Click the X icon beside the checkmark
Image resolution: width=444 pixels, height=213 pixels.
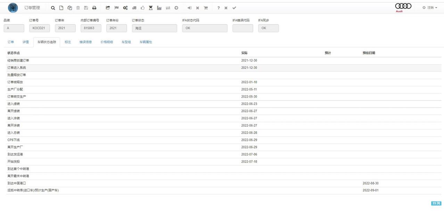click(226, 8)
